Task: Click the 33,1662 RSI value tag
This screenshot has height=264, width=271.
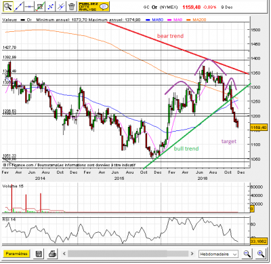Action: (259, 242)
